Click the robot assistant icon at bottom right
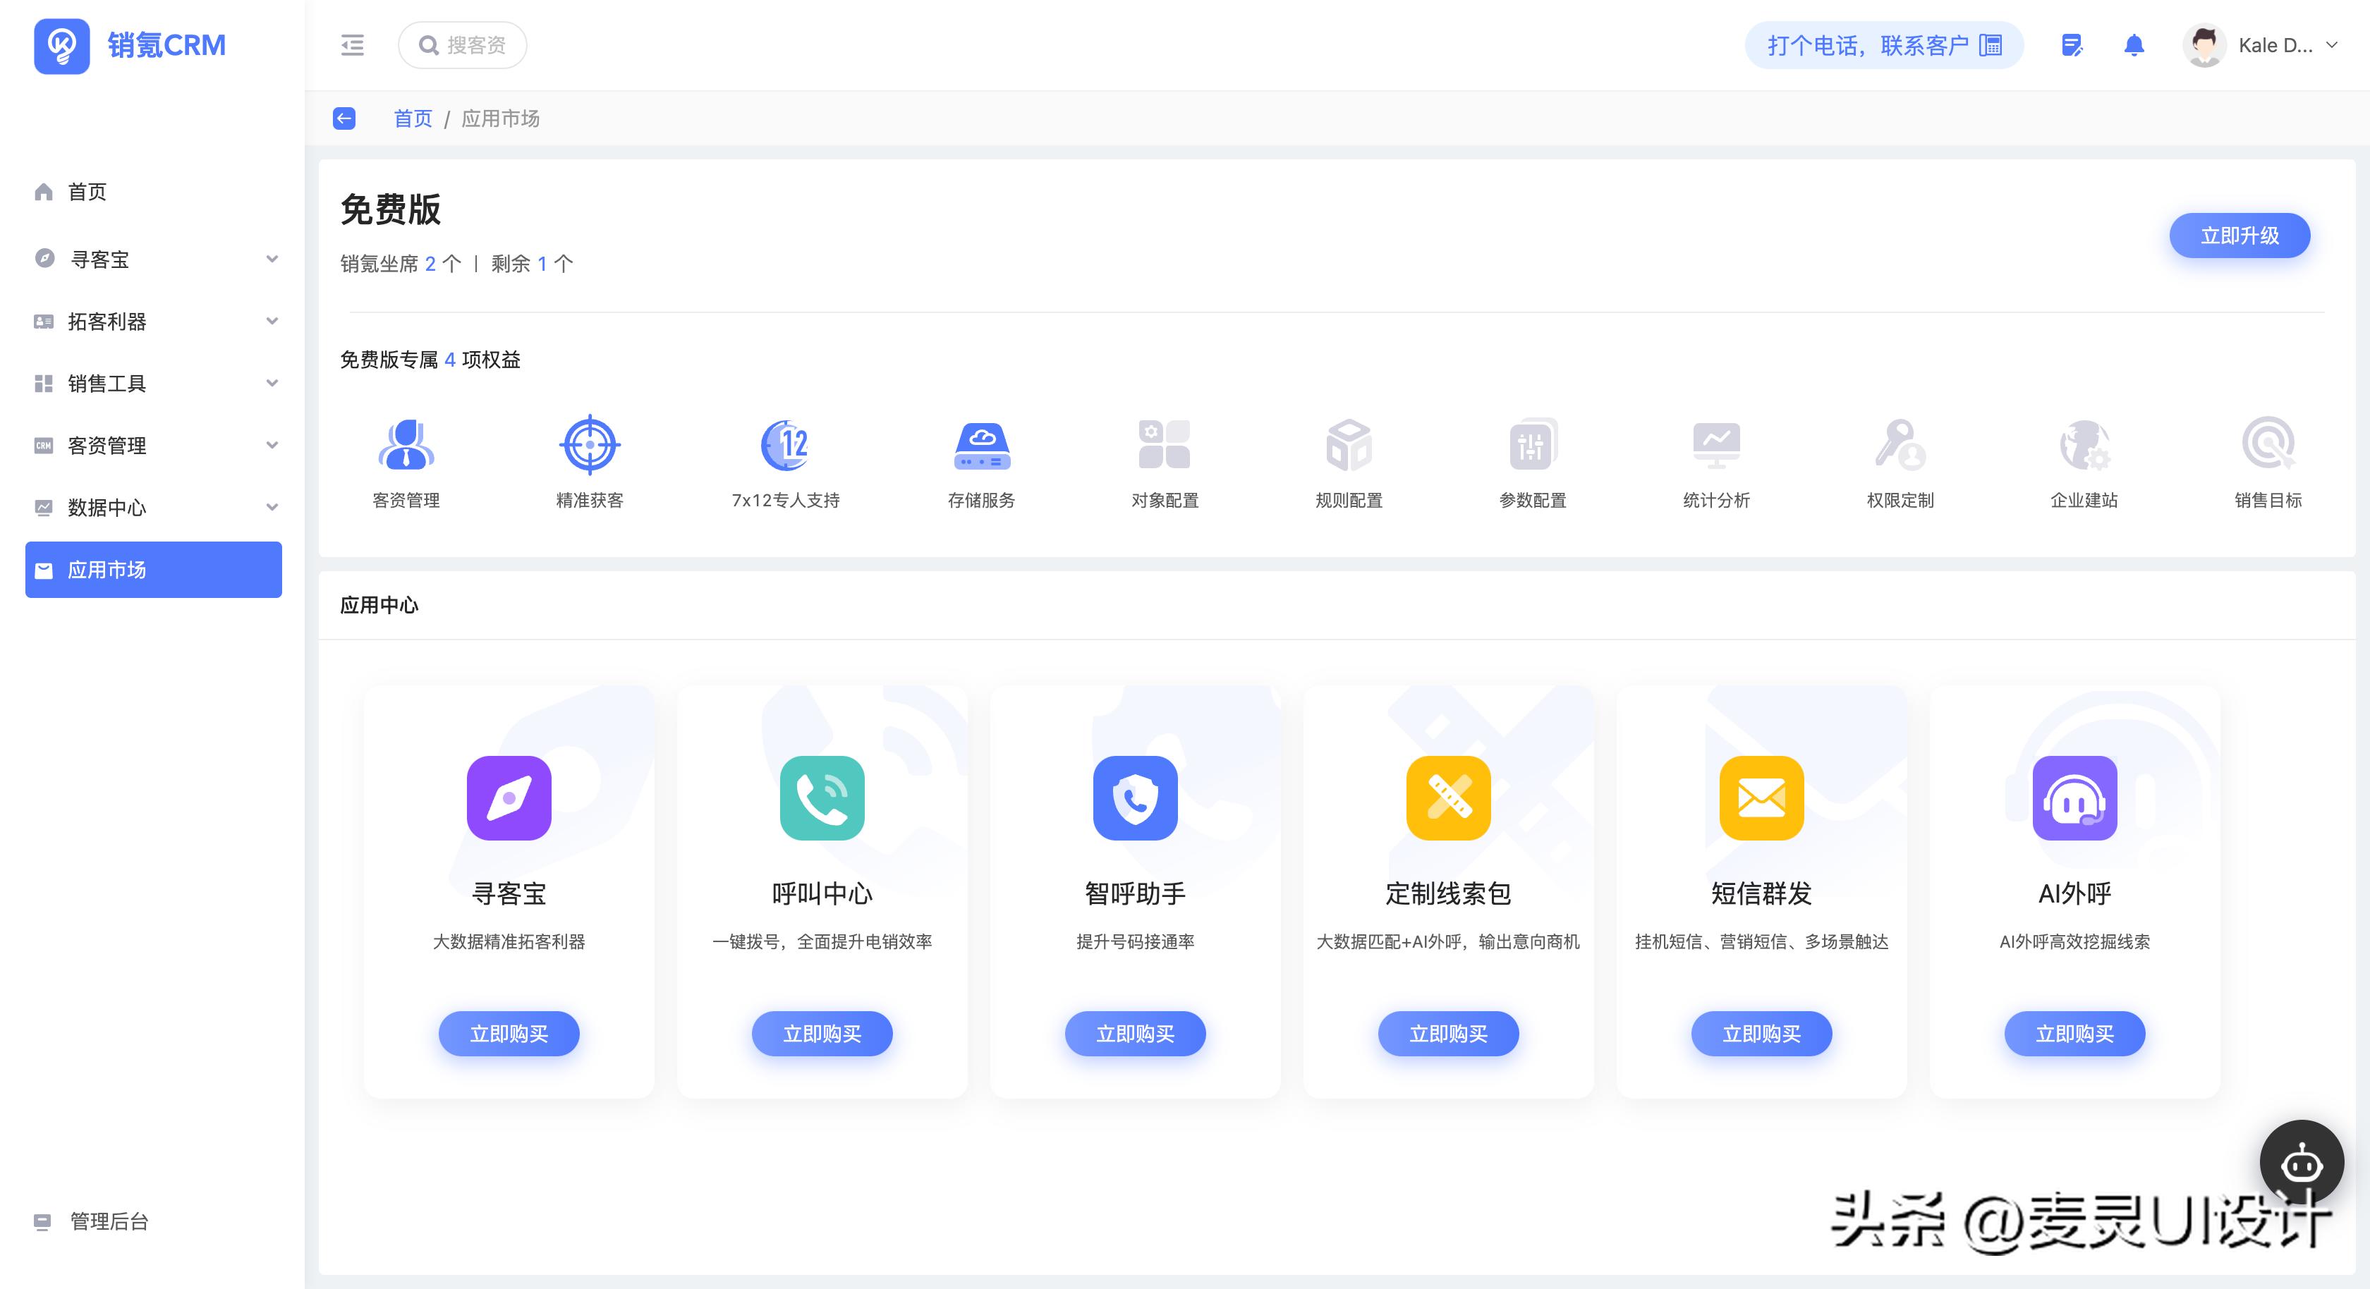Image resolution: width=2370 pixels, height=1289 pixels. coord(2302,1162)
